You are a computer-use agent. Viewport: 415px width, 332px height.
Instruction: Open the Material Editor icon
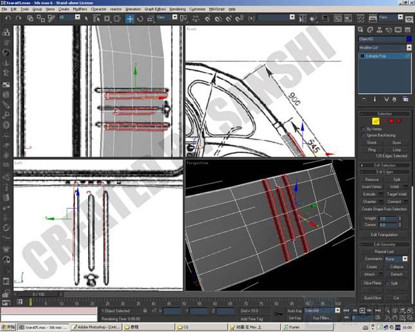pyautogui.click(x=360, y=19)
